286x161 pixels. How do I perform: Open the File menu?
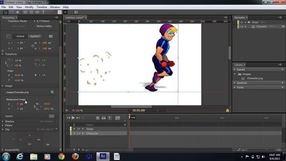4,7
